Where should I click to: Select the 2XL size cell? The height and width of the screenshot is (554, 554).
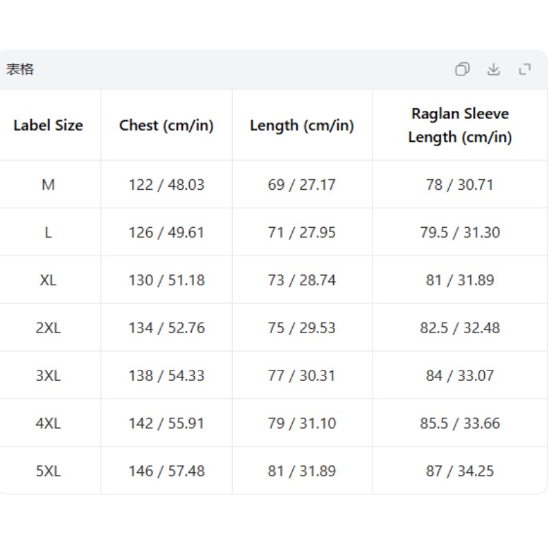[x=48, y=328]
